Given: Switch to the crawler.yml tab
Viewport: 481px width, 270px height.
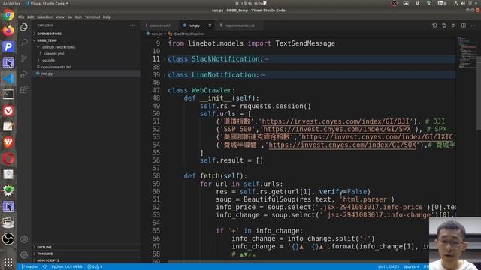Looking at the screenshot, I should pos(159,25).
